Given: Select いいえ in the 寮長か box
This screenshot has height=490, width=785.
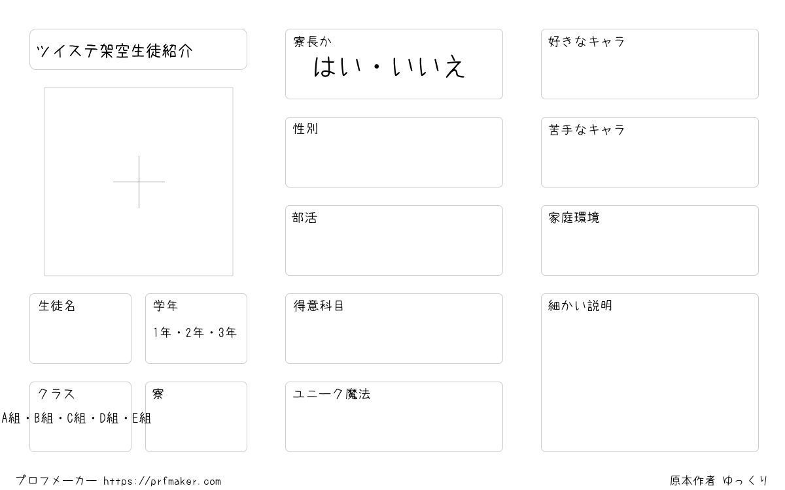Looking at the screenshot, I should pyautogui.click(x=429, y=67).
